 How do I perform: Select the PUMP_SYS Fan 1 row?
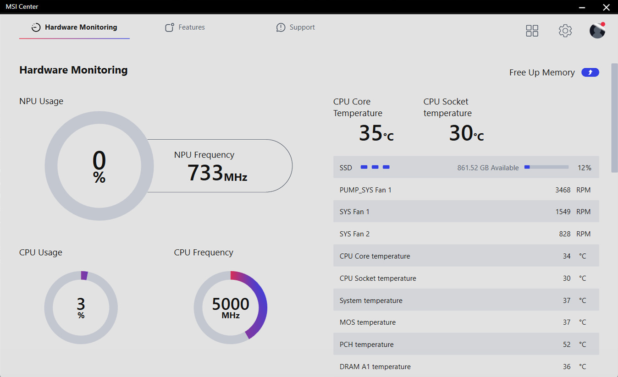[466, 190]
